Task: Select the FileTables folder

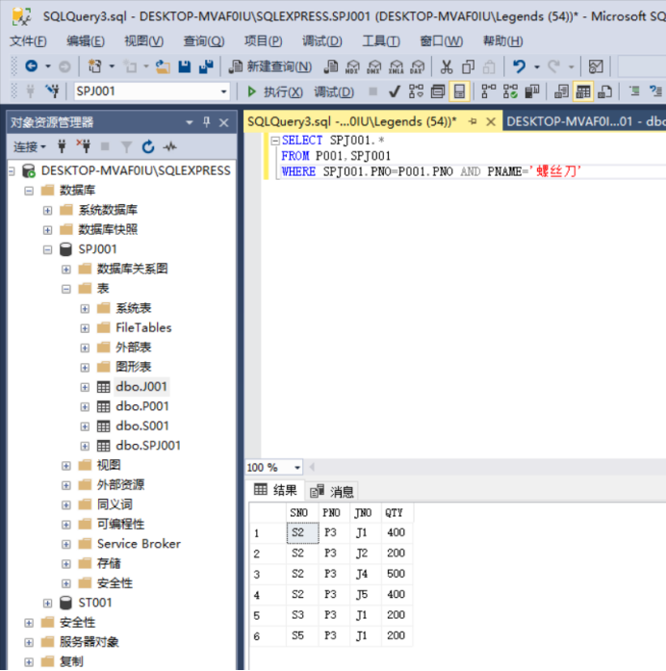Action: (x=143, y=327)
